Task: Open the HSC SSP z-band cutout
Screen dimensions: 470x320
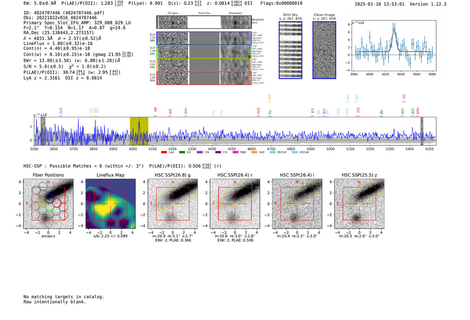Action: point(359,204)
